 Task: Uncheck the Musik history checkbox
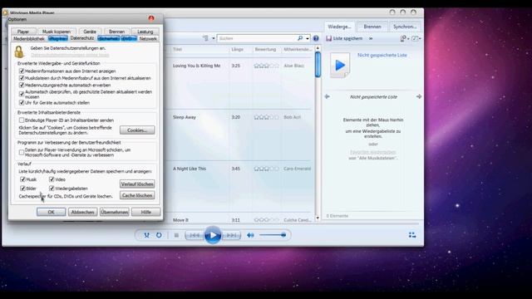[22, 179]
